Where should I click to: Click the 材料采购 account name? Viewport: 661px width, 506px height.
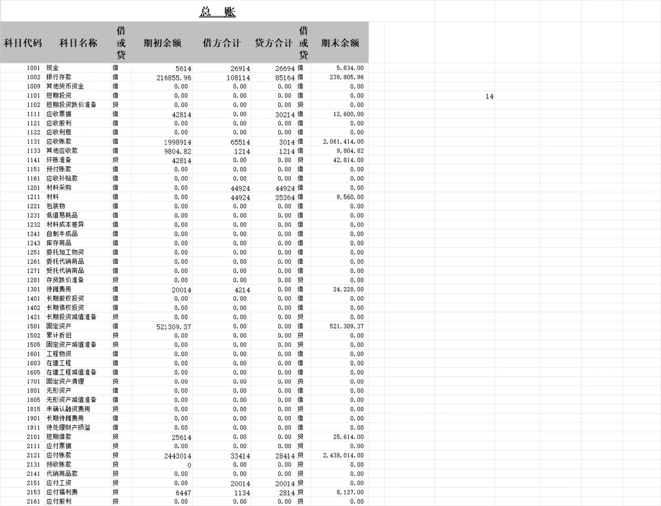click(x=58, y=188)
